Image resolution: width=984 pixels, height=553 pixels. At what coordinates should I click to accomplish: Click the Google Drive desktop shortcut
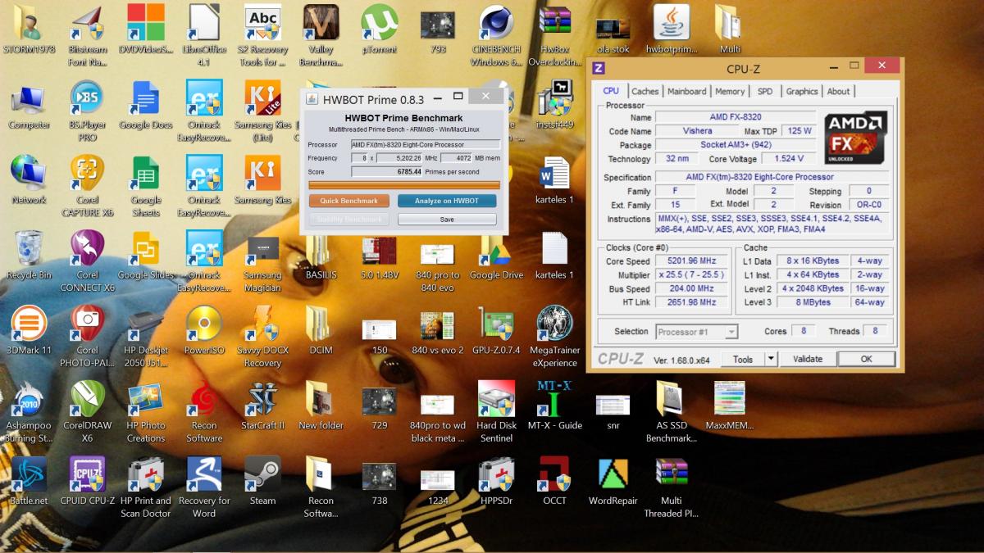496,256
